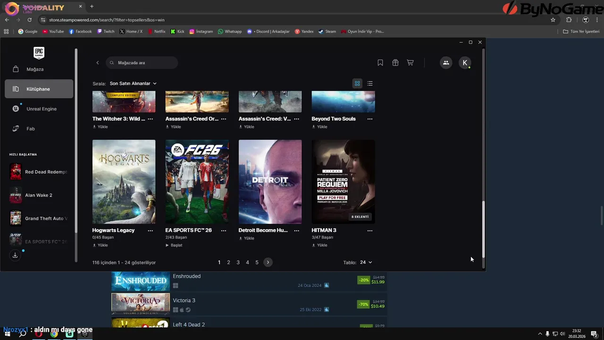Open Hogwarts Legacy cover art
This screenshot has width=604, height=340.
coord(124,182)
